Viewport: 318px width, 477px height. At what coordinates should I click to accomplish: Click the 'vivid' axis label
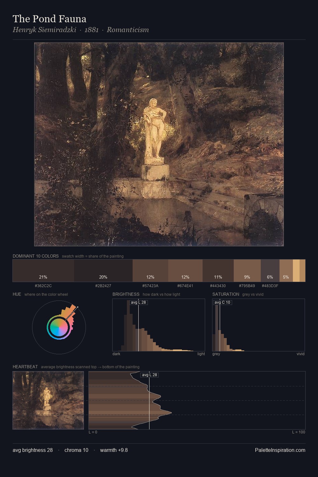[301, 354]
